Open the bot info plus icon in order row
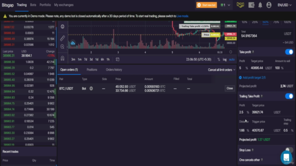This screenshot has height=166, width=296. (x=91, y=89)
